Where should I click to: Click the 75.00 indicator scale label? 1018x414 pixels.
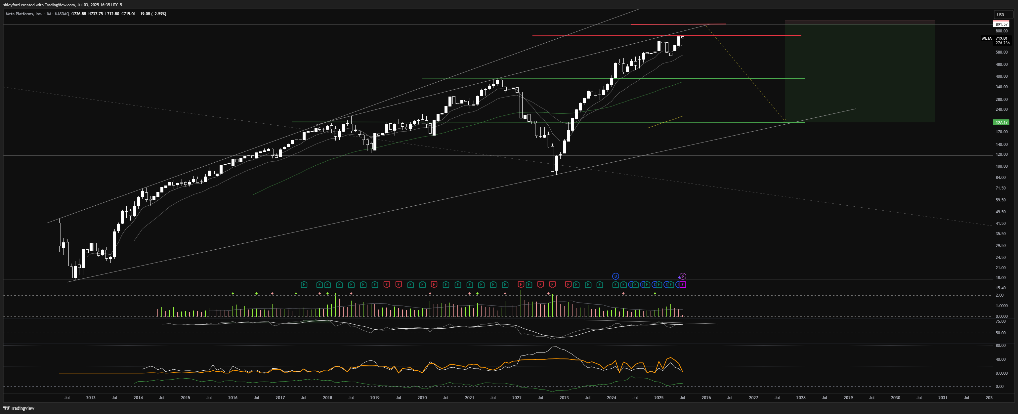pyautogui.click(x=1000, y=321)
